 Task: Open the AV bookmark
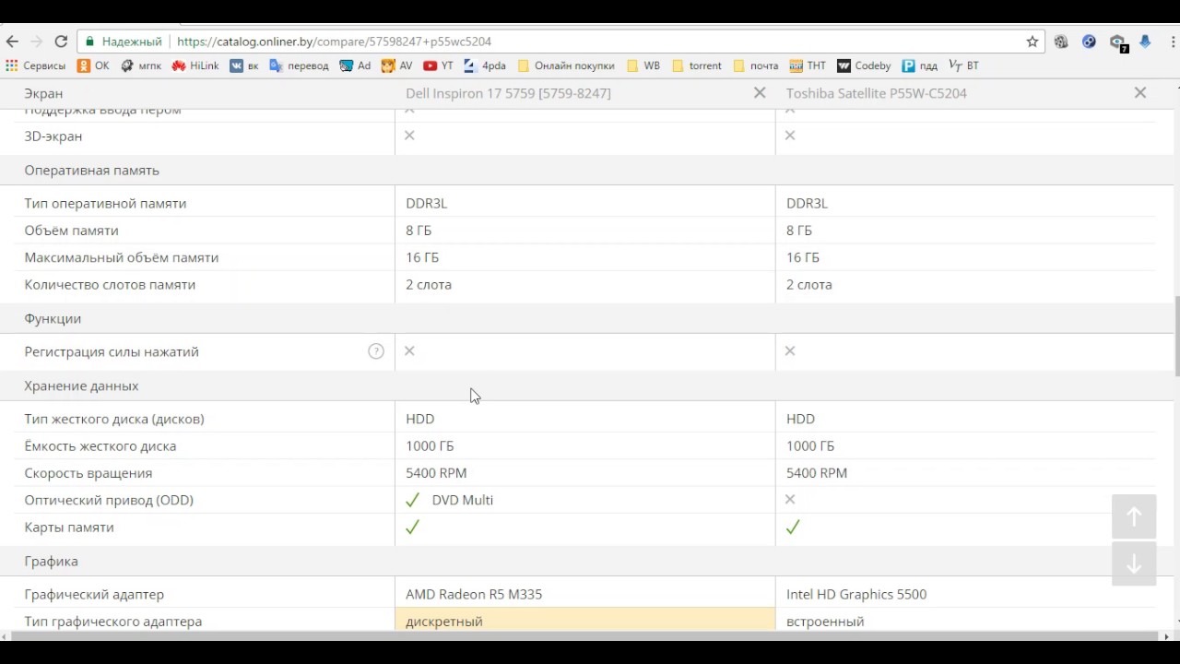tap(396, 65)
